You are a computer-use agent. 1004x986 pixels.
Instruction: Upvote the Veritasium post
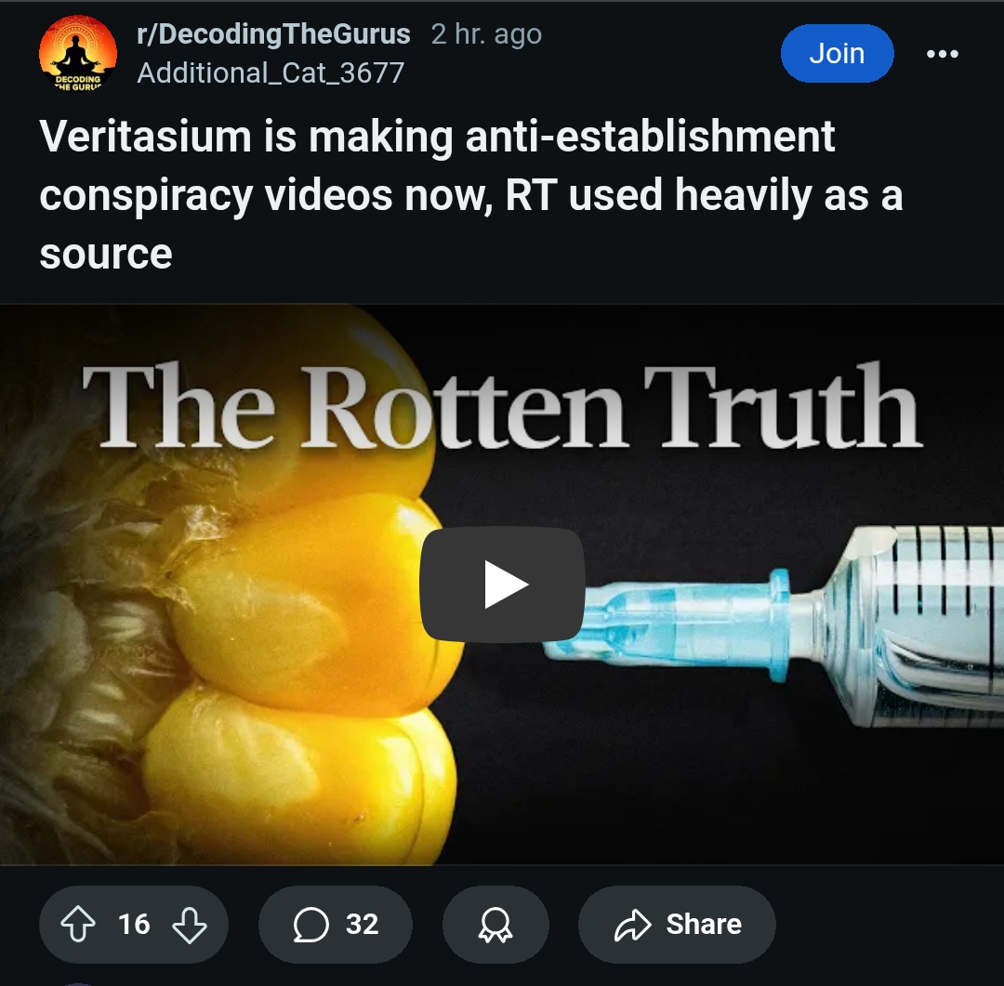pyautogui.click(x=78, y=924)
